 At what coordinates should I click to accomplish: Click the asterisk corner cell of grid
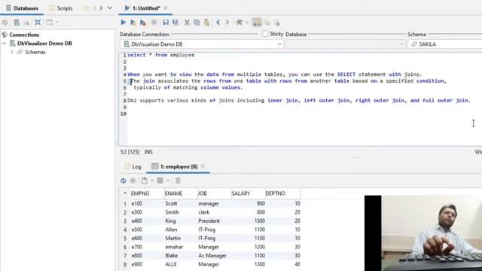(125, 193)
